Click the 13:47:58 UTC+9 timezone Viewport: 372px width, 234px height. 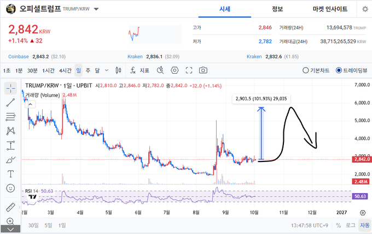pos(310,225)
